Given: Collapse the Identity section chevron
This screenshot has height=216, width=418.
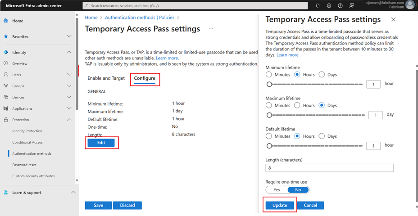Looking at the screenshot, I should [x=69, y=52].
